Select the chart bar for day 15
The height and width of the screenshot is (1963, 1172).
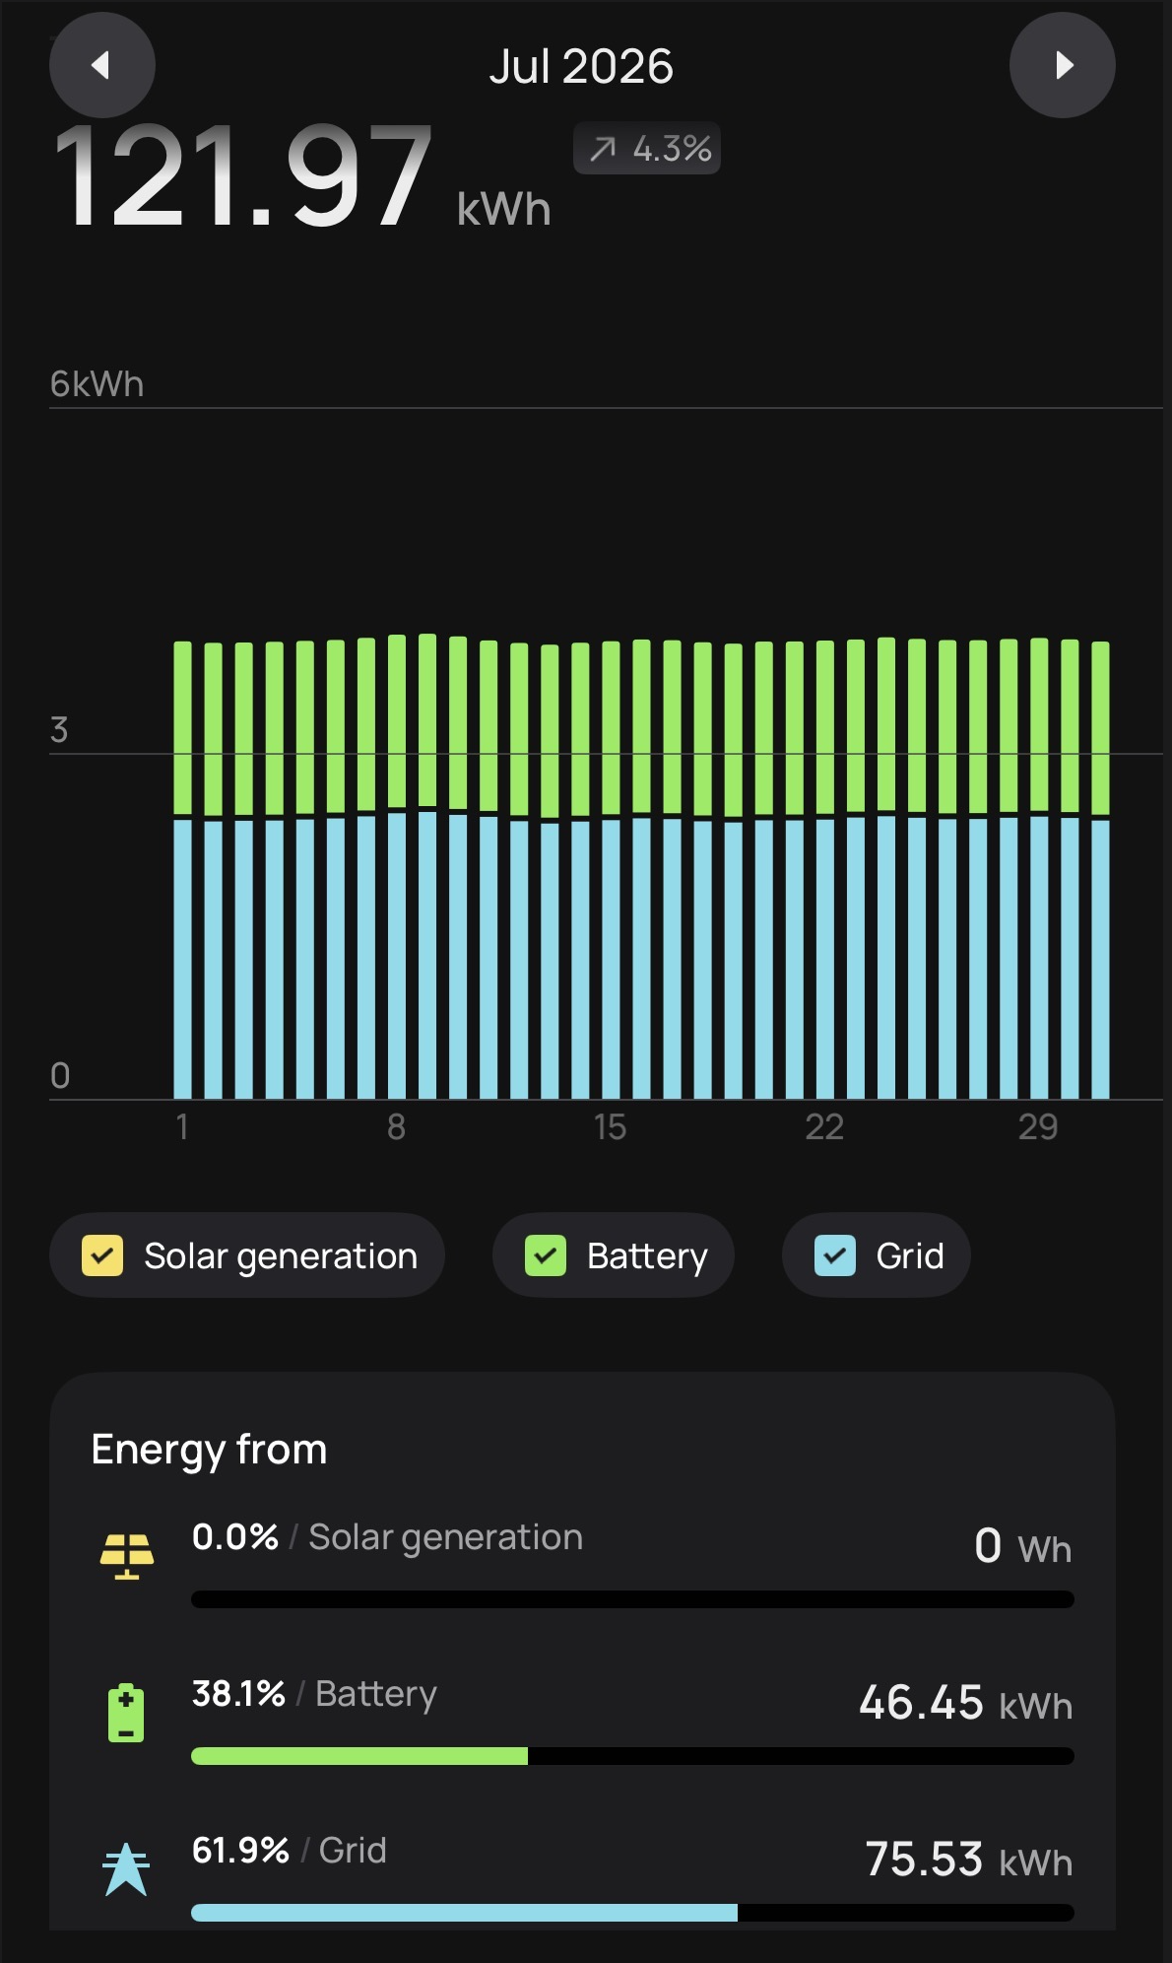[x=611, y=870]
